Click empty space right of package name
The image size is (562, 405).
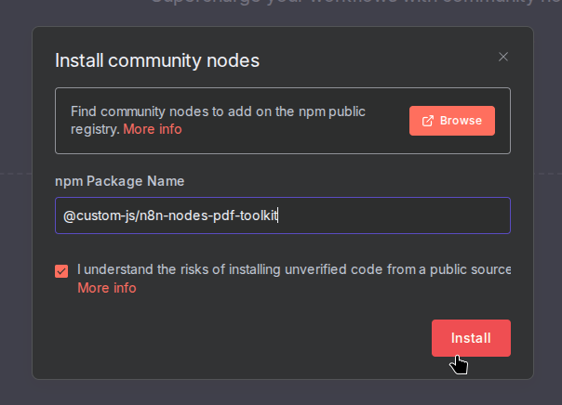pos(400,216)
